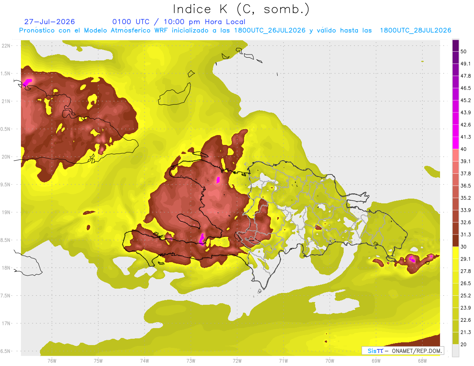Screen dimensions: 474x366
Task: Click legend value '45.2'
Action: click(466, 100)
